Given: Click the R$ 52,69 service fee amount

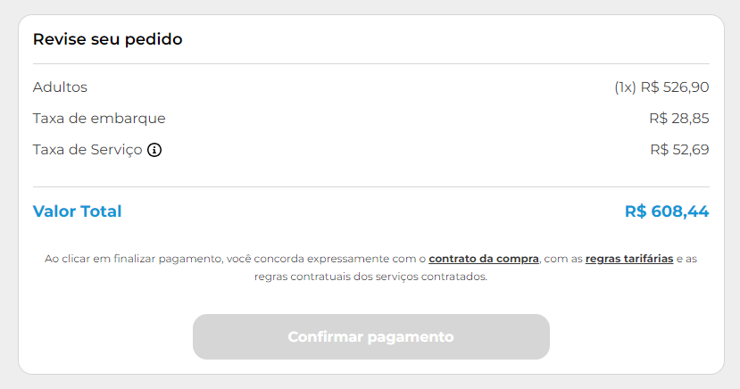Looking at the screenshot, I should pyautogui.click(x=679, y=150).
